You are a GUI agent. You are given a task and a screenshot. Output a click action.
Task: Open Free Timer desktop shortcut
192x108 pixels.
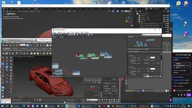pos(186,4)
